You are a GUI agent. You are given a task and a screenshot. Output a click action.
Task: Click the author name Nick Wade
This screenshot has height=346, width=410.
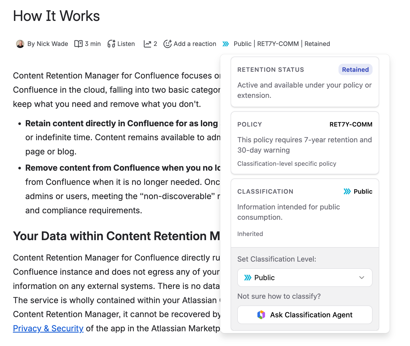pyautogui.click(x=52, y=44)
